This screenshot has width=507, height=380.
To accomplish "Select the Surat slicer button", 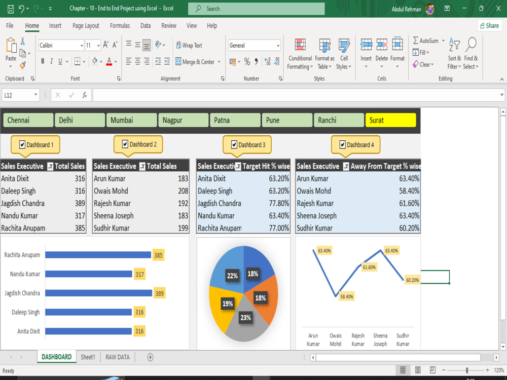I will [390, 120].
